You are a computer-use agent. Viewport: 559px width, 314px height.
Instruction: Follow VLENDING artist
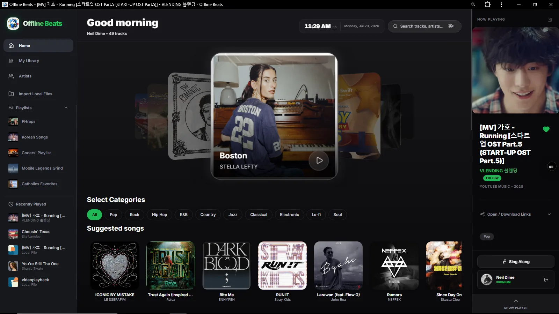point(492,178)
